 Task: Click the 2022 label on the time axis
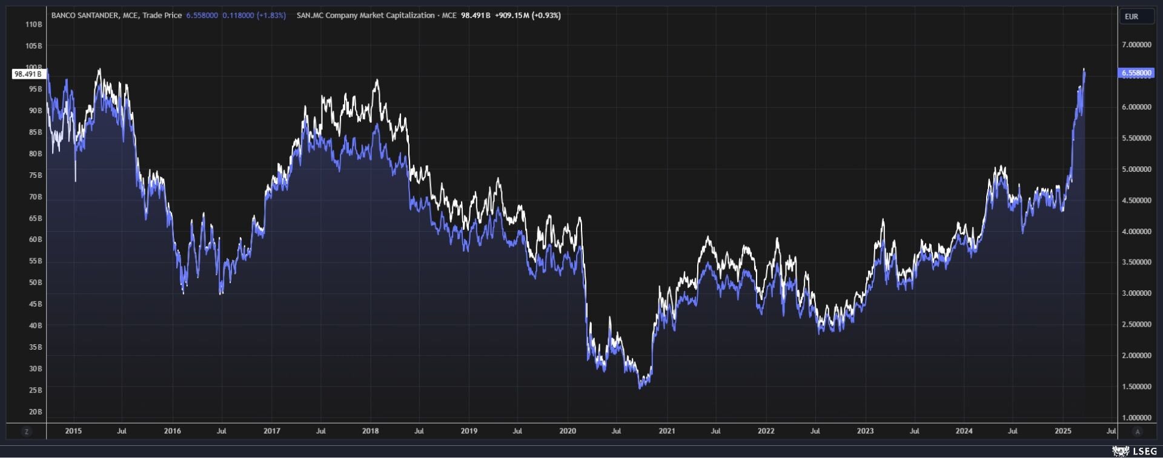766,431
